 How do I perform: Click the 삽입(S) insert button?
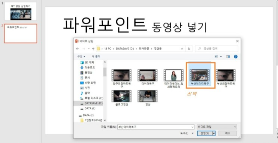point(205,133)
